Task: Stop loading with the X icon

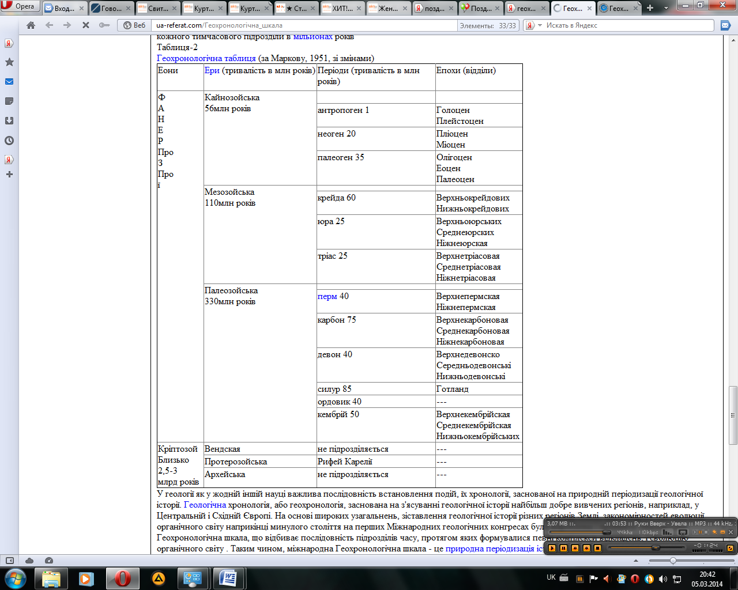Action: pyautogui.click(x=86, y=25)
